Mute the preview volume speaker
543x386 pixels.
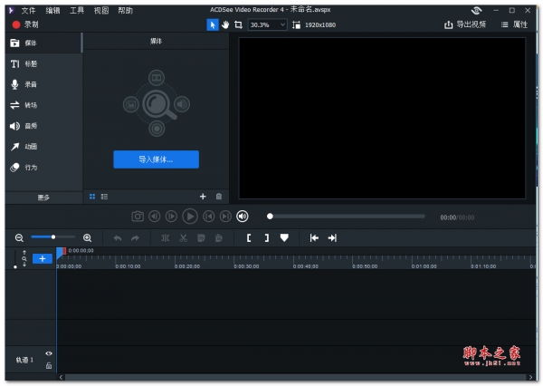pos(243,216)
